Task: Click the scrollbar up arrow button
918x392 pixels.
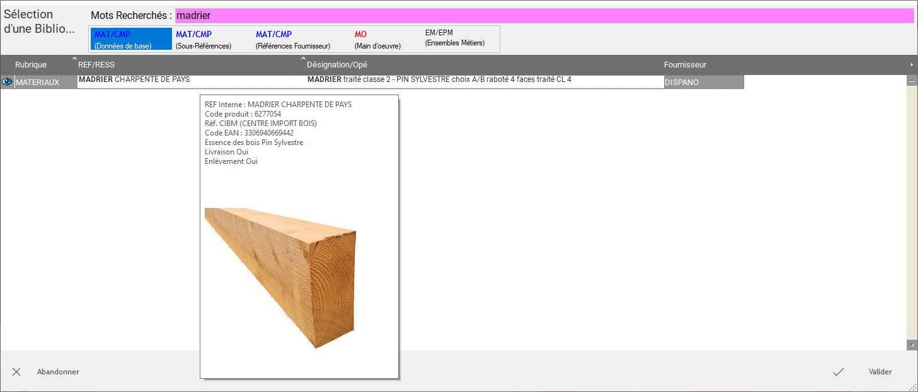Action: click(912, 81)
